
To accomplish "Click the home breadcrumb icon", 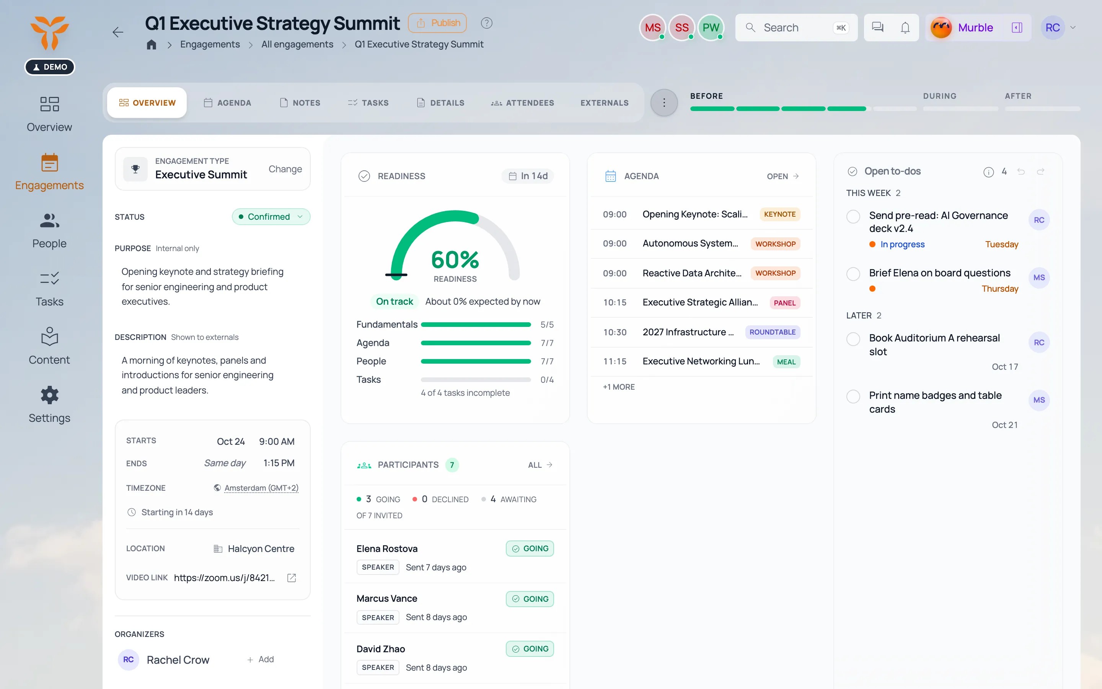I will click(x=151, y=44).
